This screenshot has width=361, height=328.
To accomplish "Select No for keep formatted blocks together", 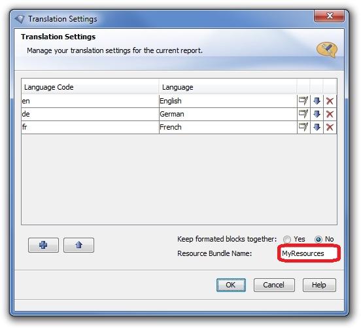I will click(318, 240).
